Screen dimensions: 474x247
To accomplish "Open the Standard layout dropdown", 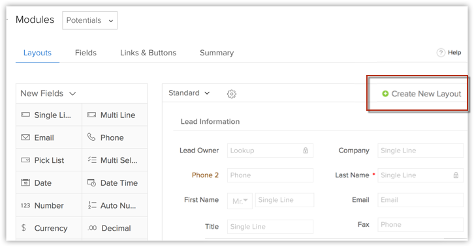I will click(x=189, y=93).
